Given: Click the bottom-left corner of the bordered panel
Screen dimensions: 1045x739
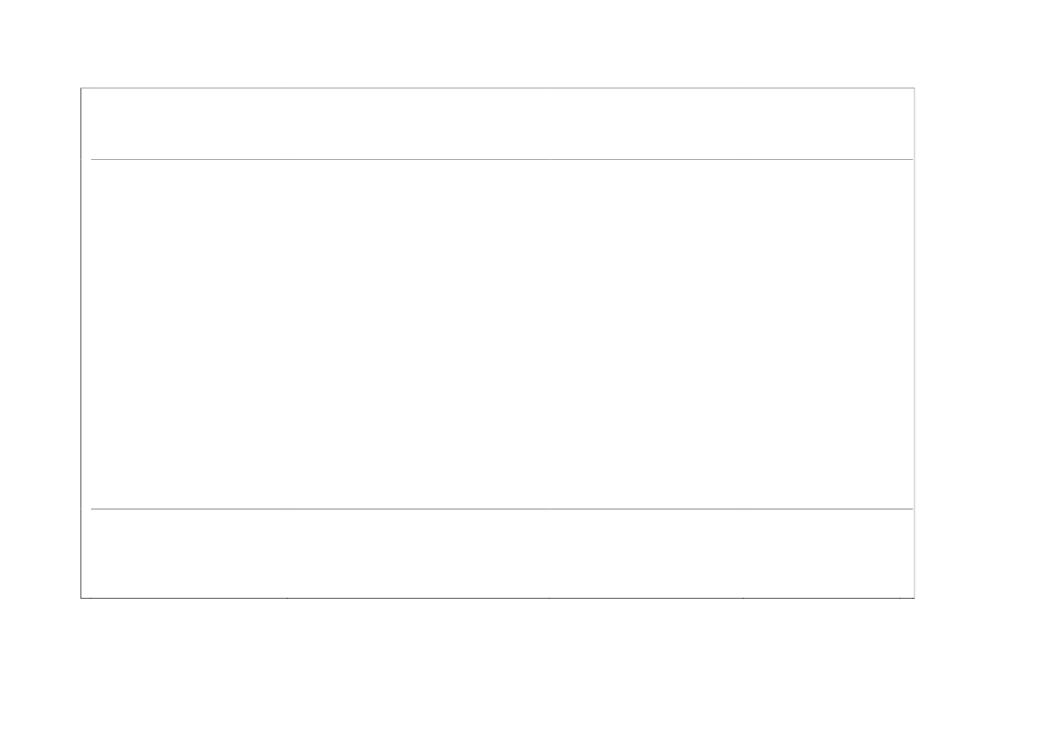Looking at the screenshot, I should pyautogui.click(x=81, y=597).
